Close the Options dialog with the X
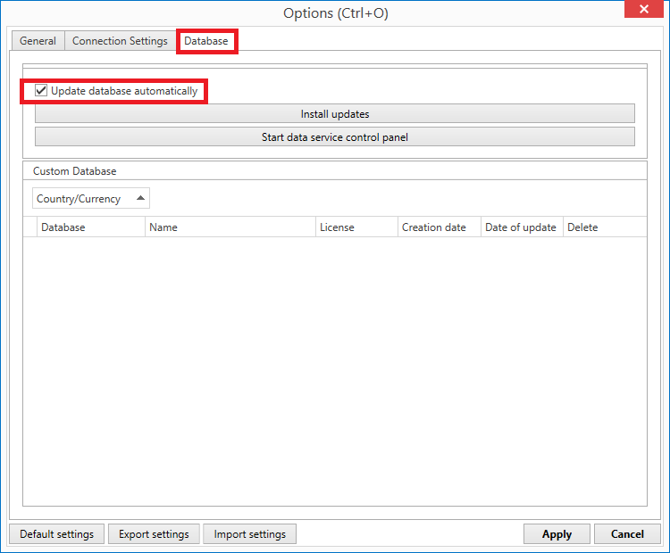Screen dimensions: 670x553 (x=643, y=9)
